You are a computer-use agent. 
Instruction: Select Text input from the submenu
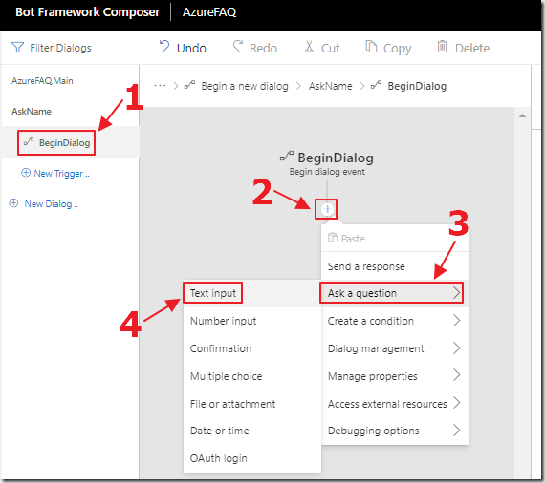(x=252, y=293)
